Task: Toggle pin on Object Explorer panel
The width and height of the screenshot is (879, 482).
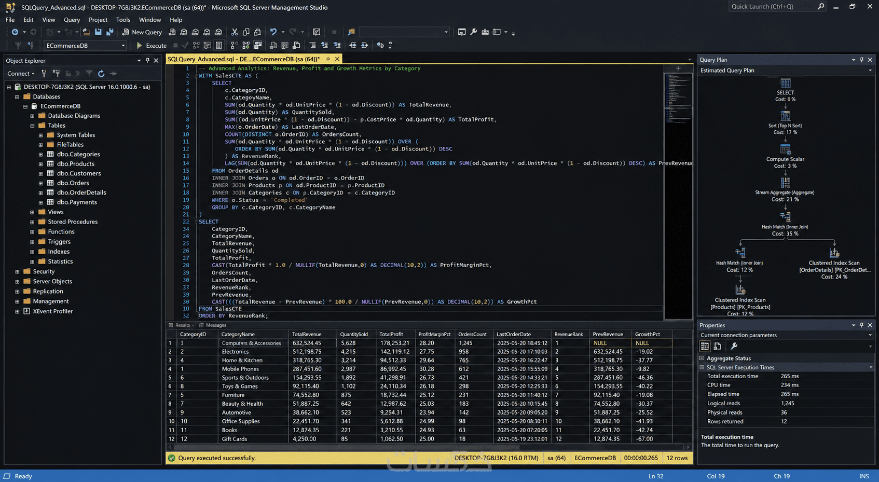Action: coord(147,61)
